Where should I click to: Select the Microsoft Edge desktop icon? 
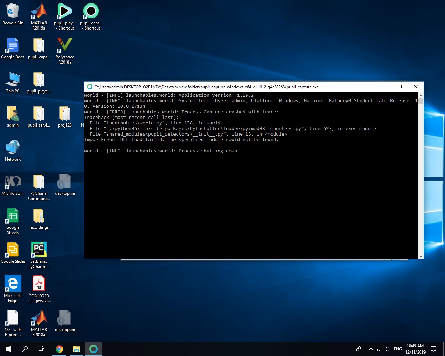point(13,289)
